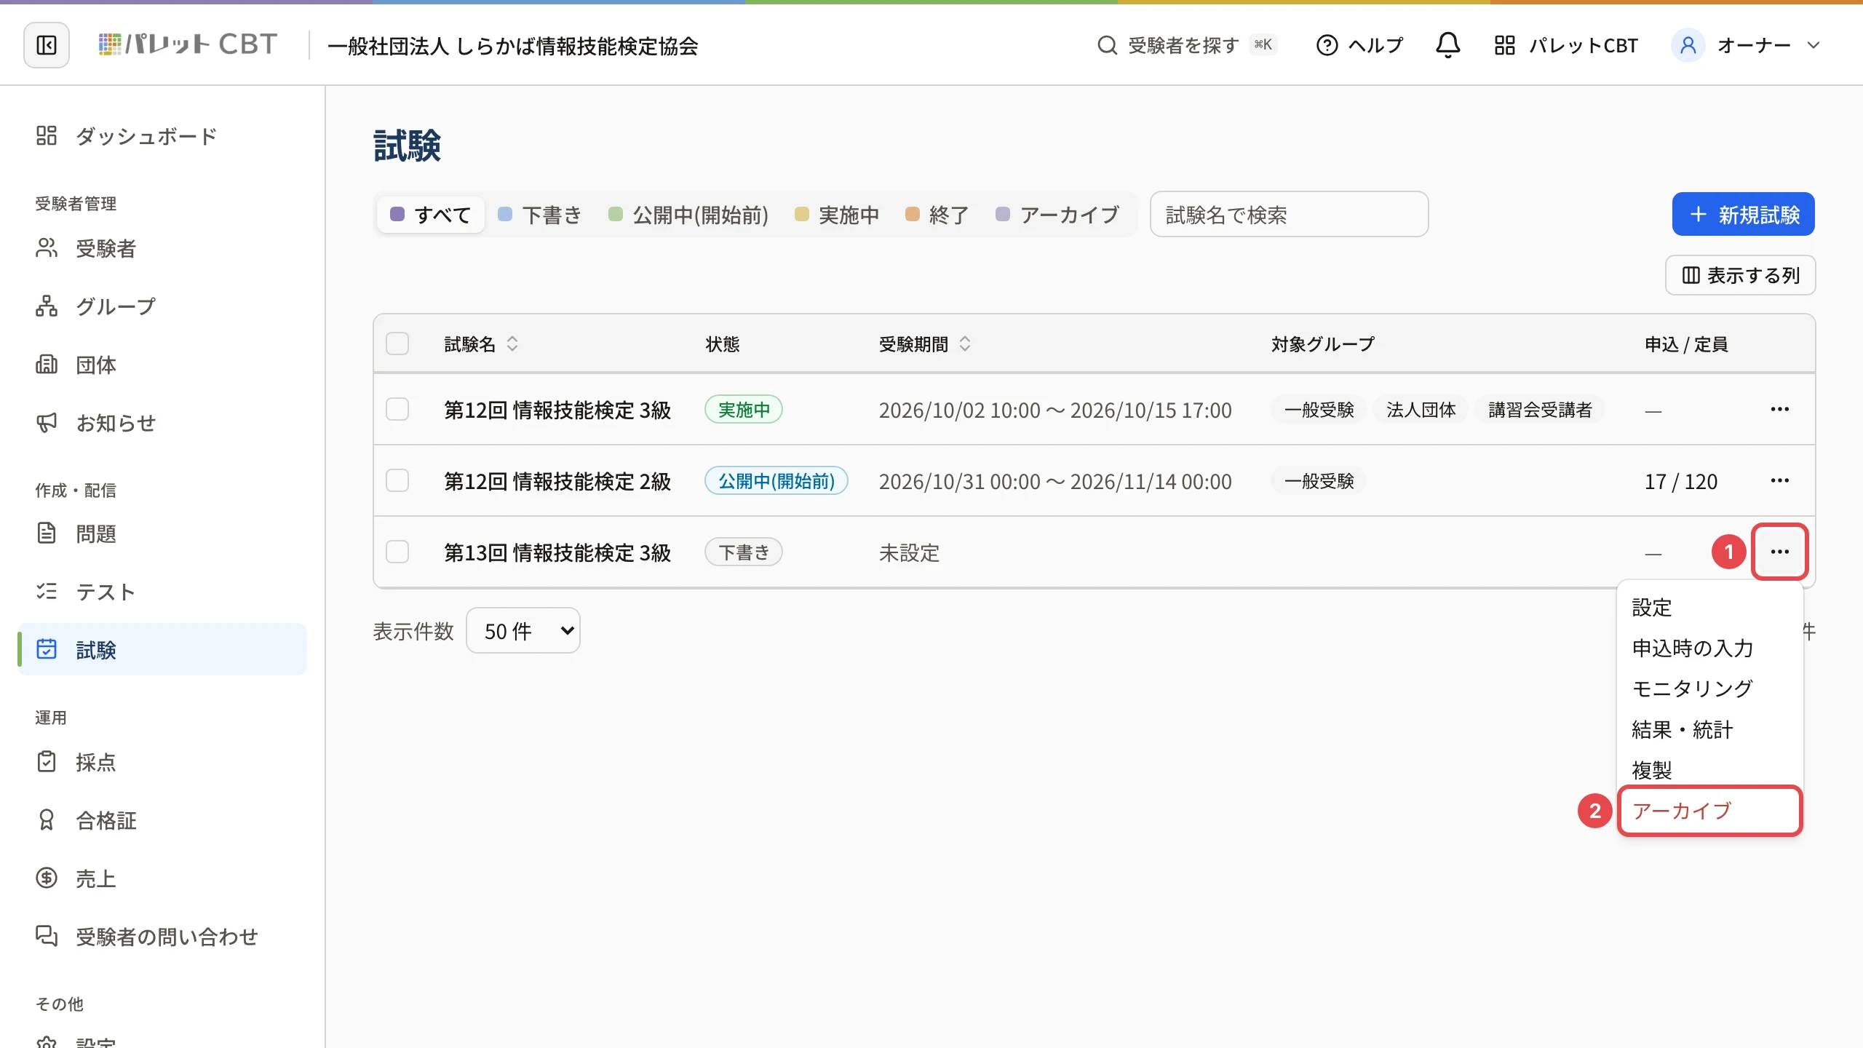The height and width of the screenshot is (1048, 1863).
Task: Open 合格証 in the sidebar
Action: point(162,820)
